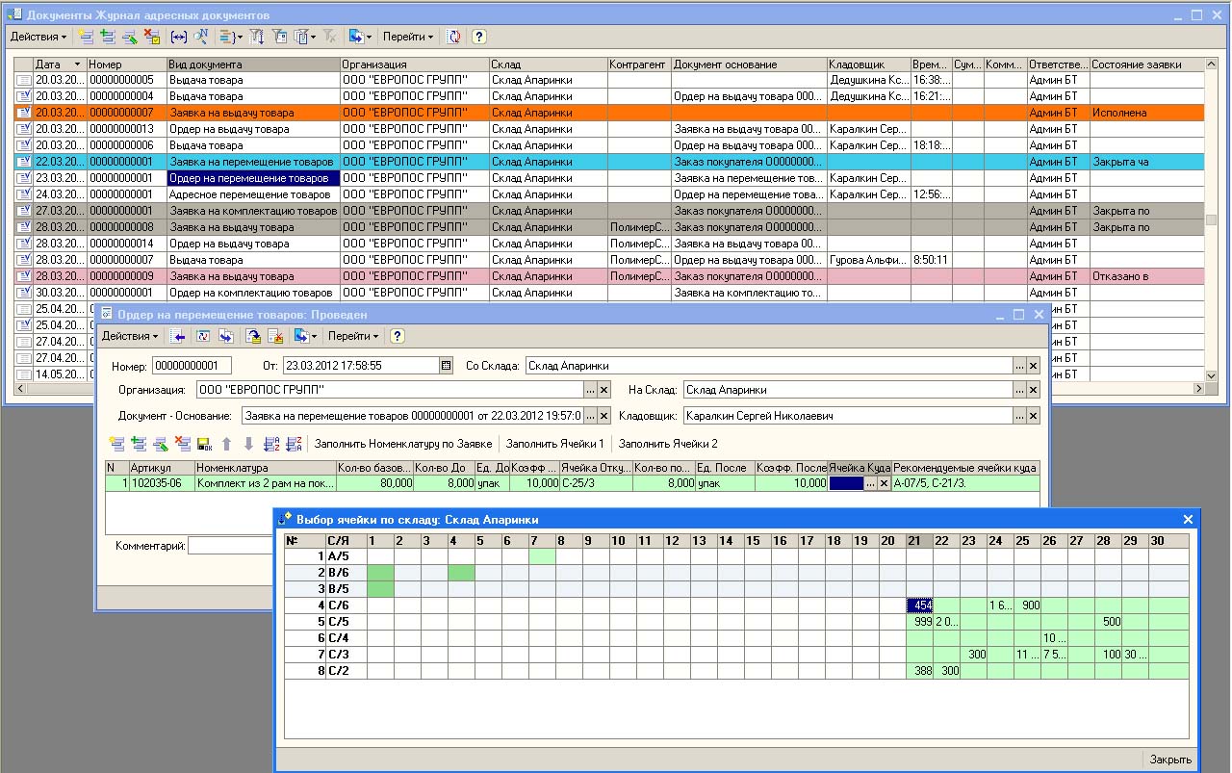Open the Действия menu in the journal window
Screen dimensions: 1232x773
(x=38, y=37)
